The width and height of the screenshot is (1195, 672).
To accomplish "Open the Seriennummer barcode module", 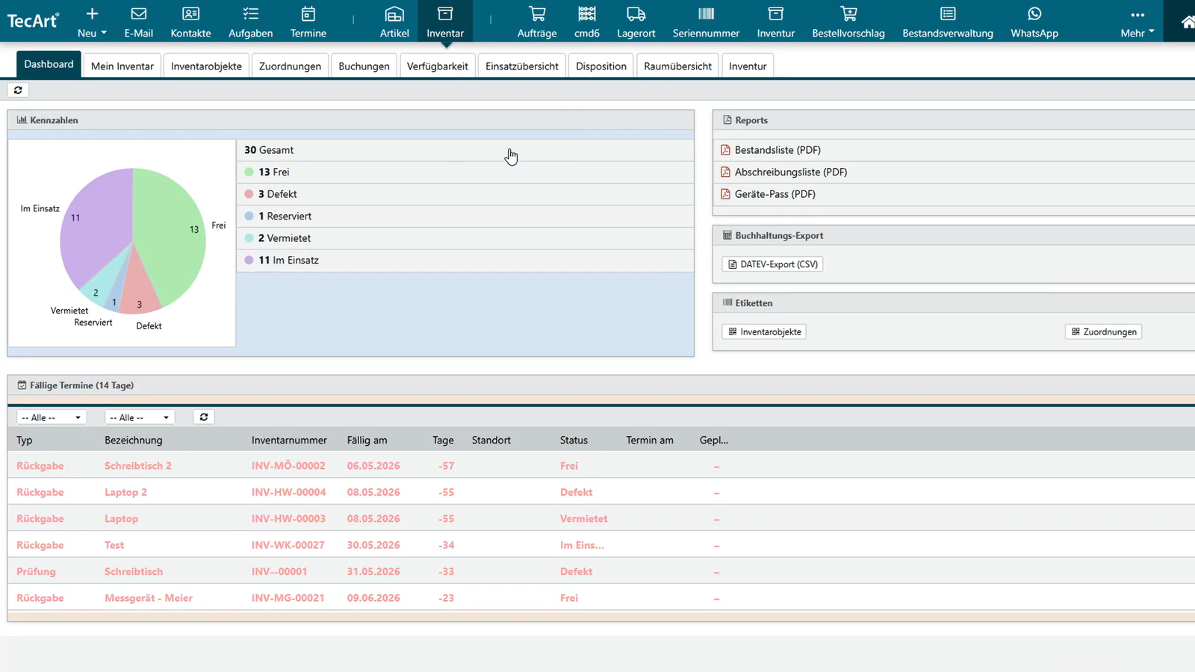I will pyautogui.click(x=706, y=22).
